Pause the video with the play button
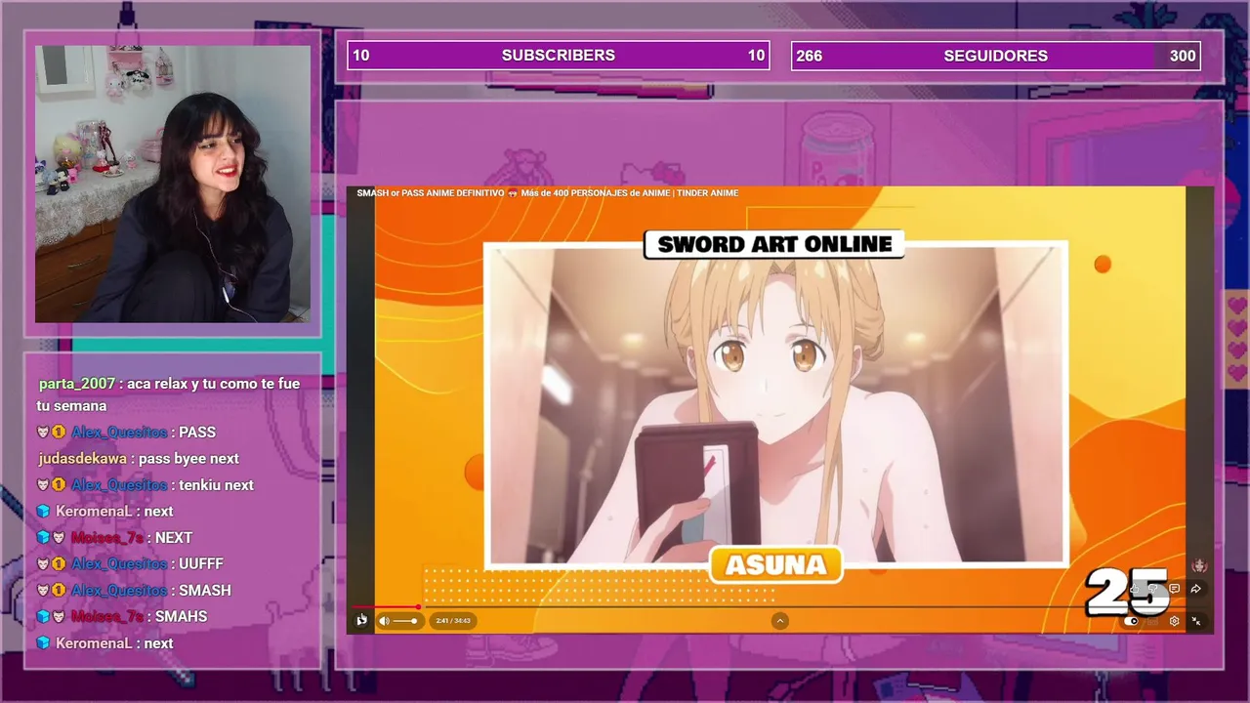 tap(362, 620)
